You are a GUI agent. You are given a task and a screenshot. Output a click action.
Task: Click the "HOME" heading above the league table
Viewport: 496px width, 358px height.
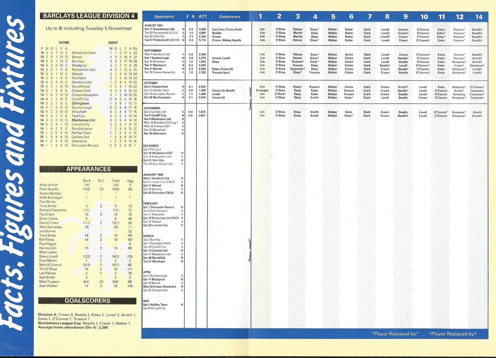click(x=65, y=42)
